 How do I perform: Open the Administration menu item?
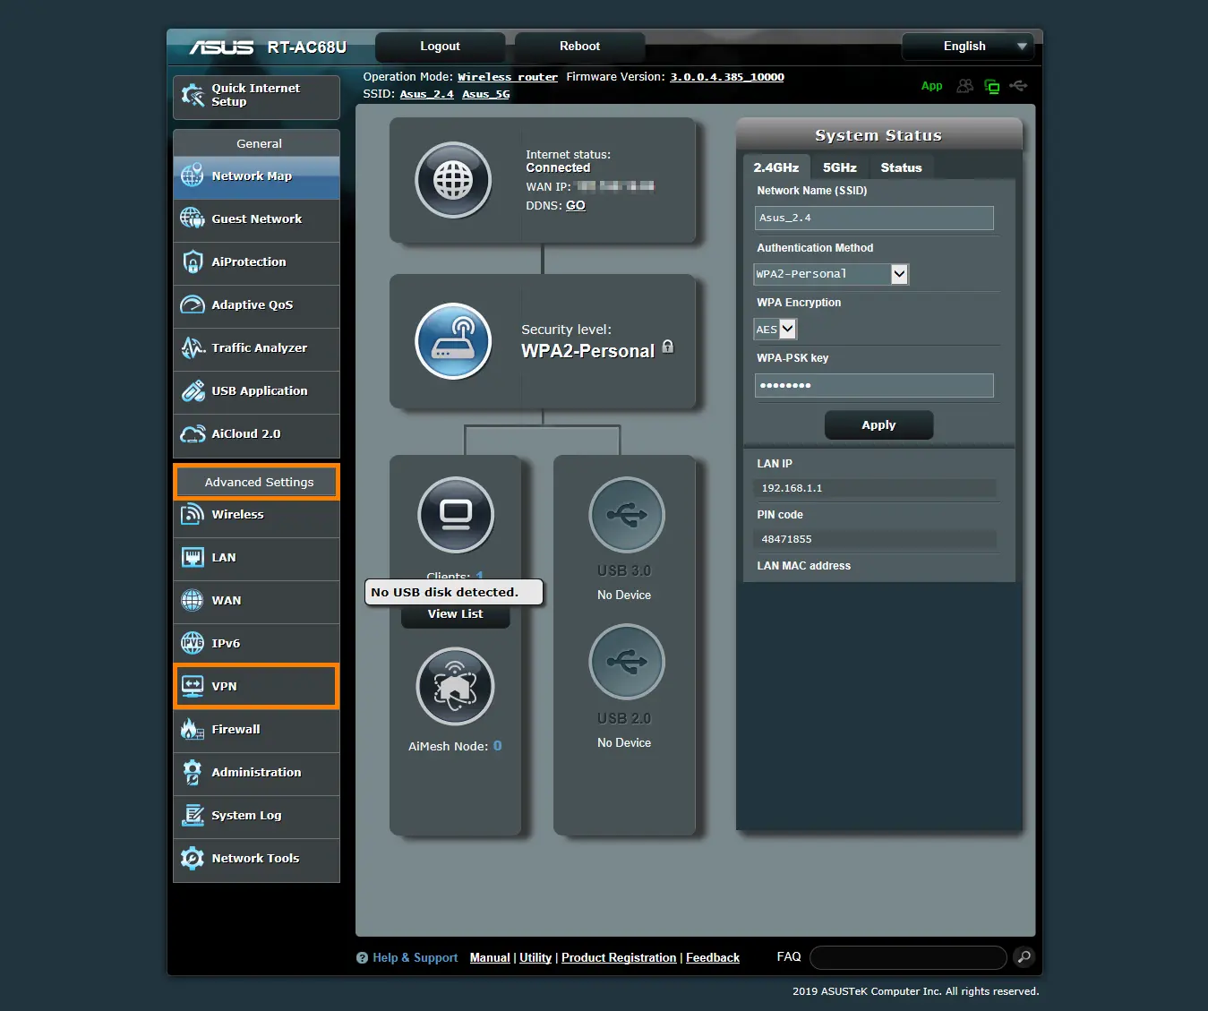pyautogui.click(x=256, y=773)
